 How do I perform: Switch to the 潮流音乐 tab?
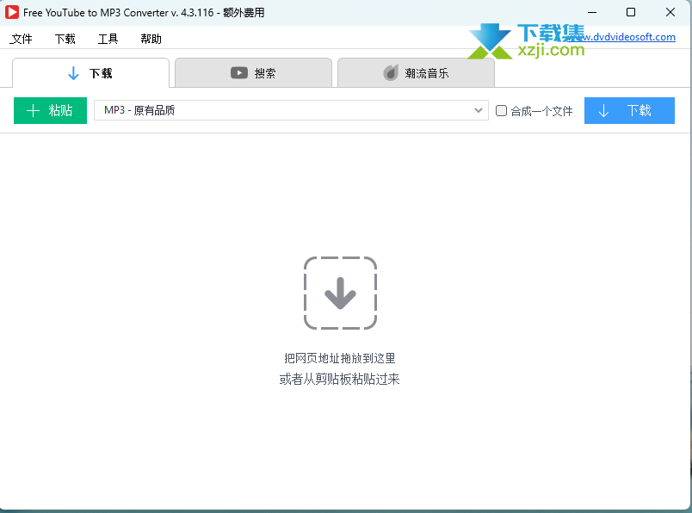click(x=416, y=73)
